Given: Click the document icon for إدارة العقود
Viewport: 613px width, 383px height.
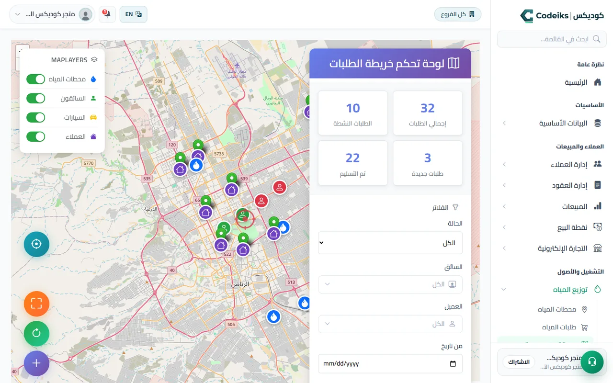Looking at the screenshot, I should point(597,185).
